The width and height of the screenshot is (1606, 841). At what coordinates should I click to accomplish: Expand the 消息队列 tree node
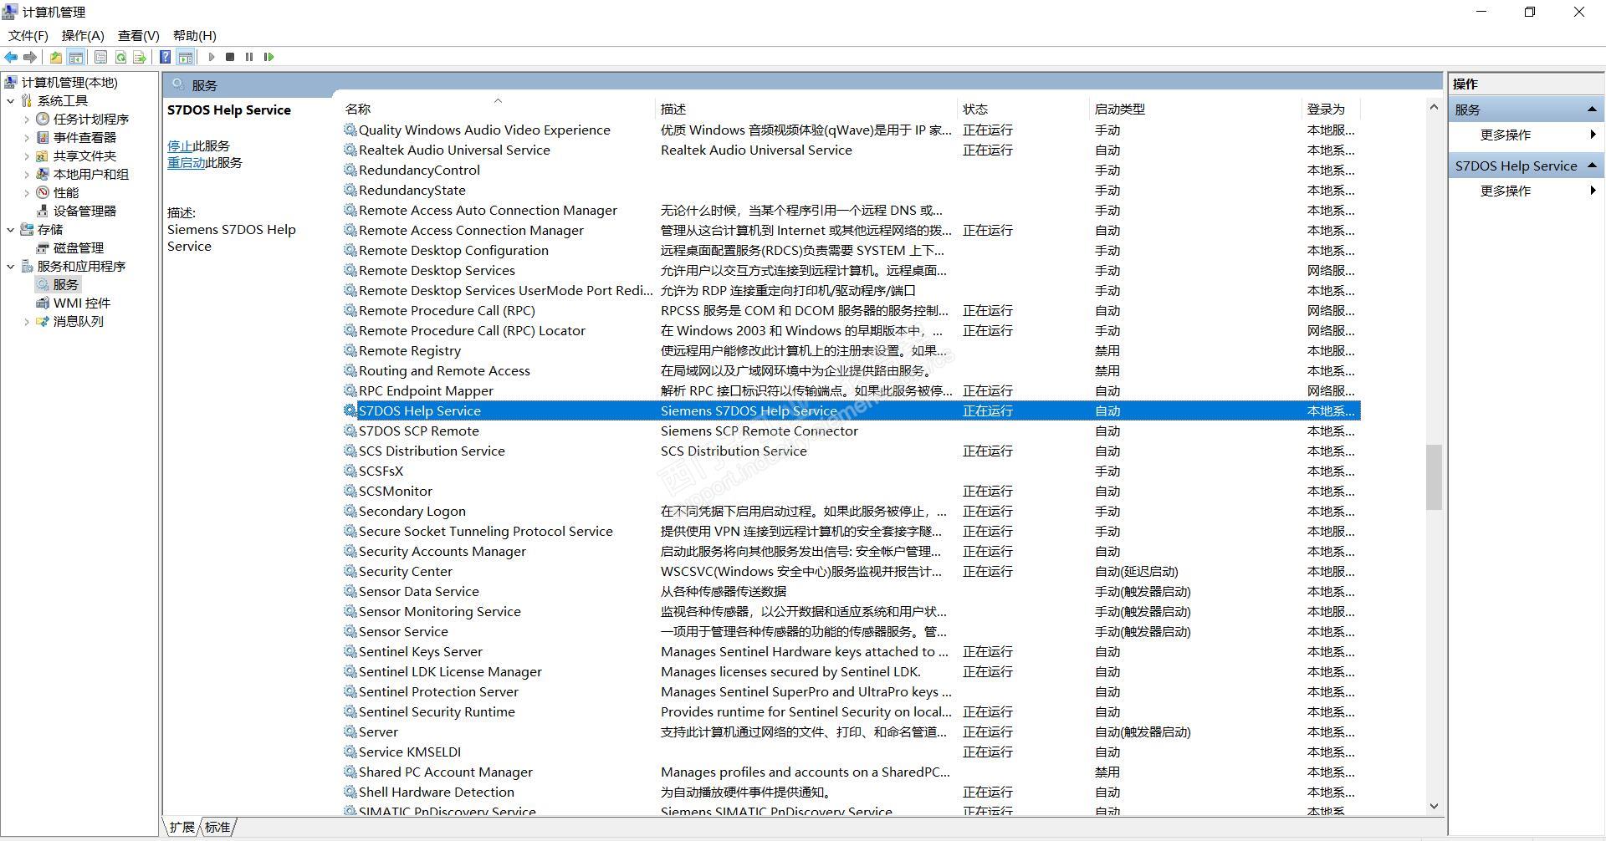pyautogui.click(x=27, y=321)
